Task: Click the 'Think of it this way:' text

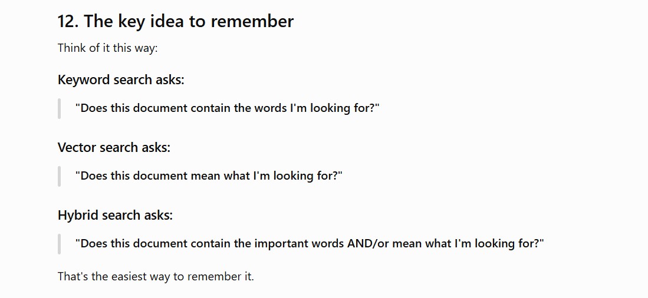Action: pos(108,48)
